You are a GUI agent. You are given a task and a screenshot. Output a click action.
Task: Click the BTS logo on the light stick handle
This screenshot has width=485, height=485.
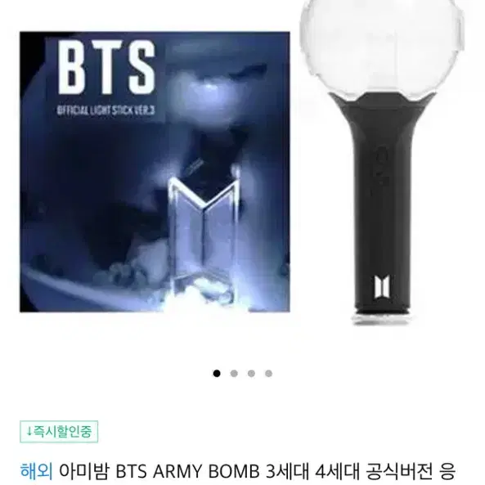pyautogui.click(x=382, y=287)
